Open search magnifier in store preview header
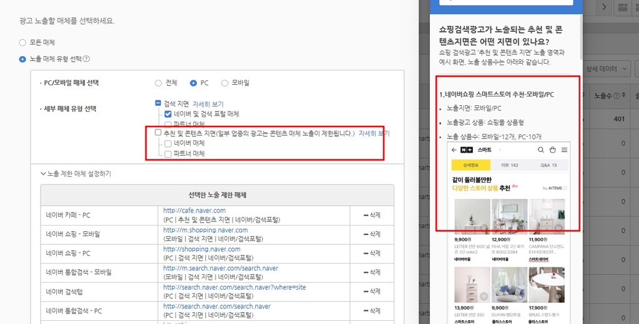 [x=541, y=150]
